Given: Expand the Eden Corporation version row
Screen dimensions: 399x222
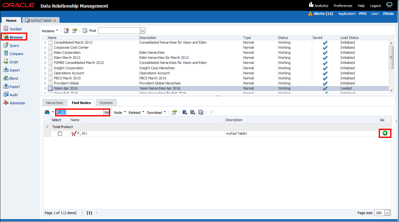Looking at the screenshot, I should pos(45,53).
